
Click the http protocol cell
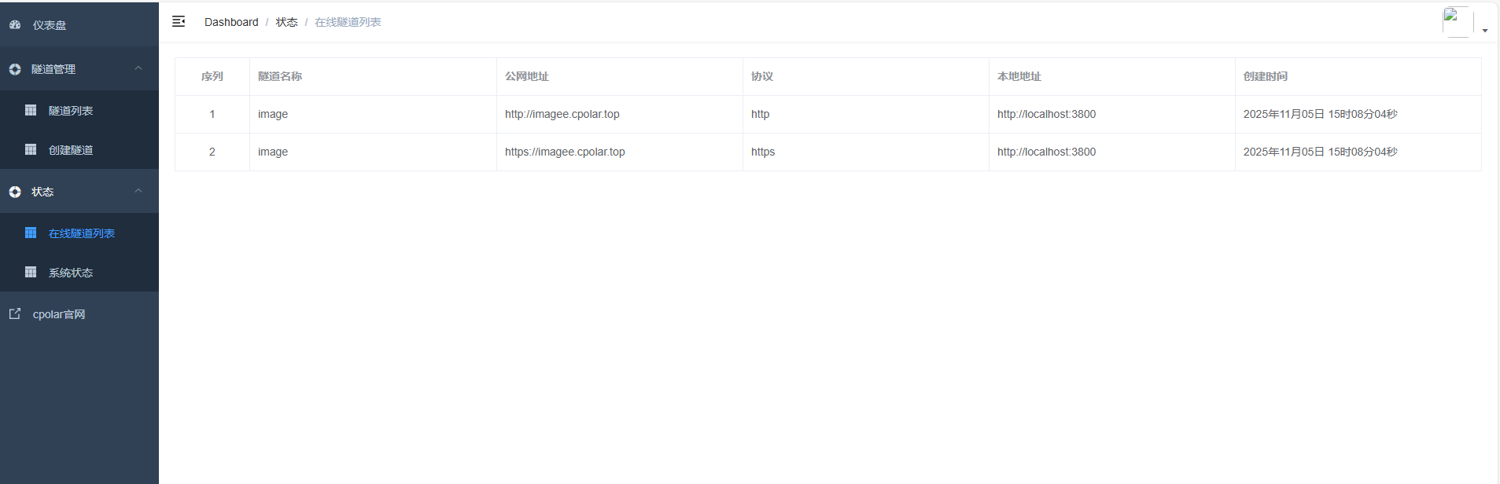coord(761,114)
